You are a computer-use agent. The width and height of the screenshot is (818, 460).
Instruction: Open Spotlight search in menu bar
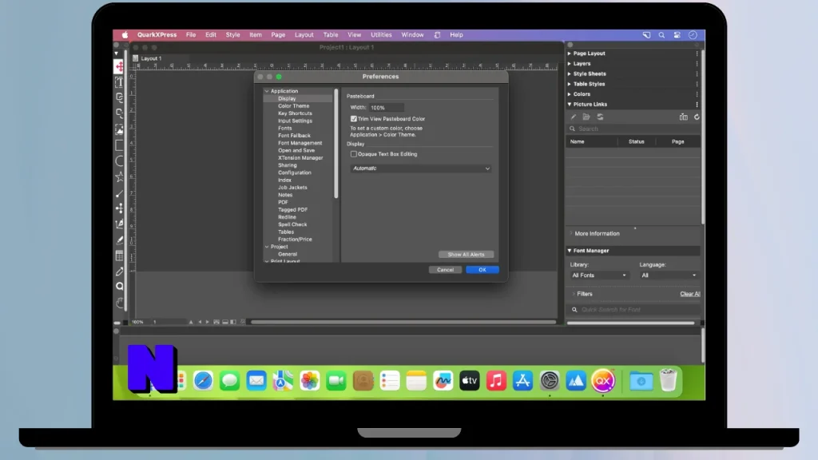pyautogui.click(x=661, y=35)
